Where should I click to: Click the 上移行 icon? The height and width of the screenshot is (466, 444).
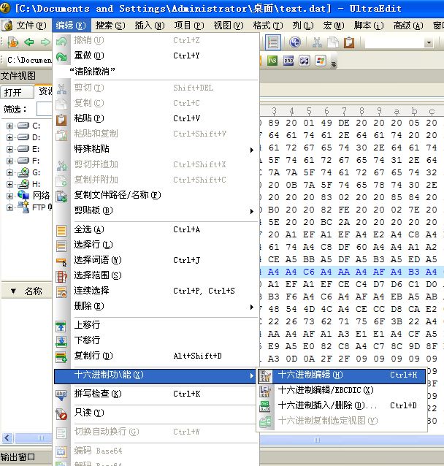[x=61, y=326]
